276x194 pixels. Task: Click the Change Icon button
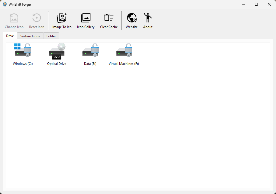coord(14,20)
